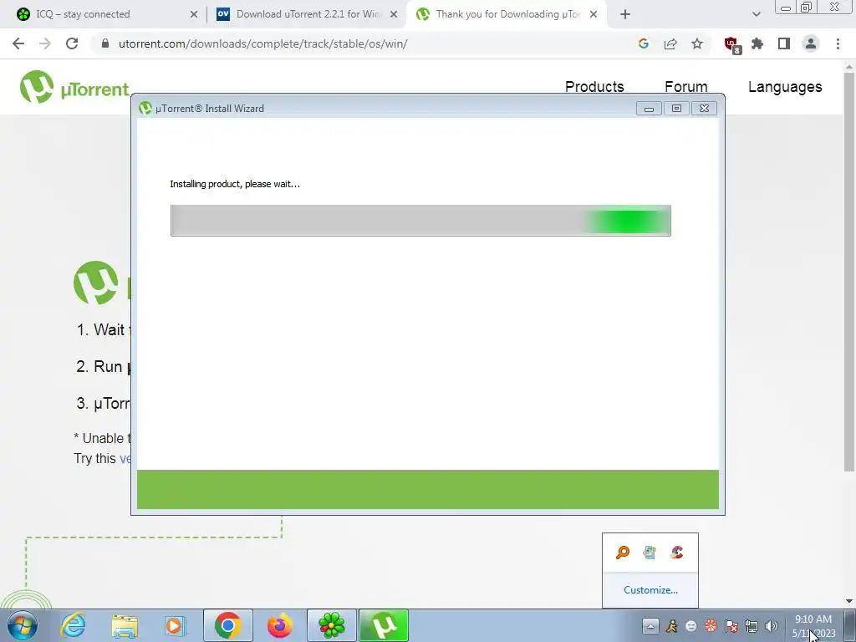Image resolution: width=856 pixels, height=642 pixels.
Task: Open the Forum link in site header
Action: pos(686,87)
